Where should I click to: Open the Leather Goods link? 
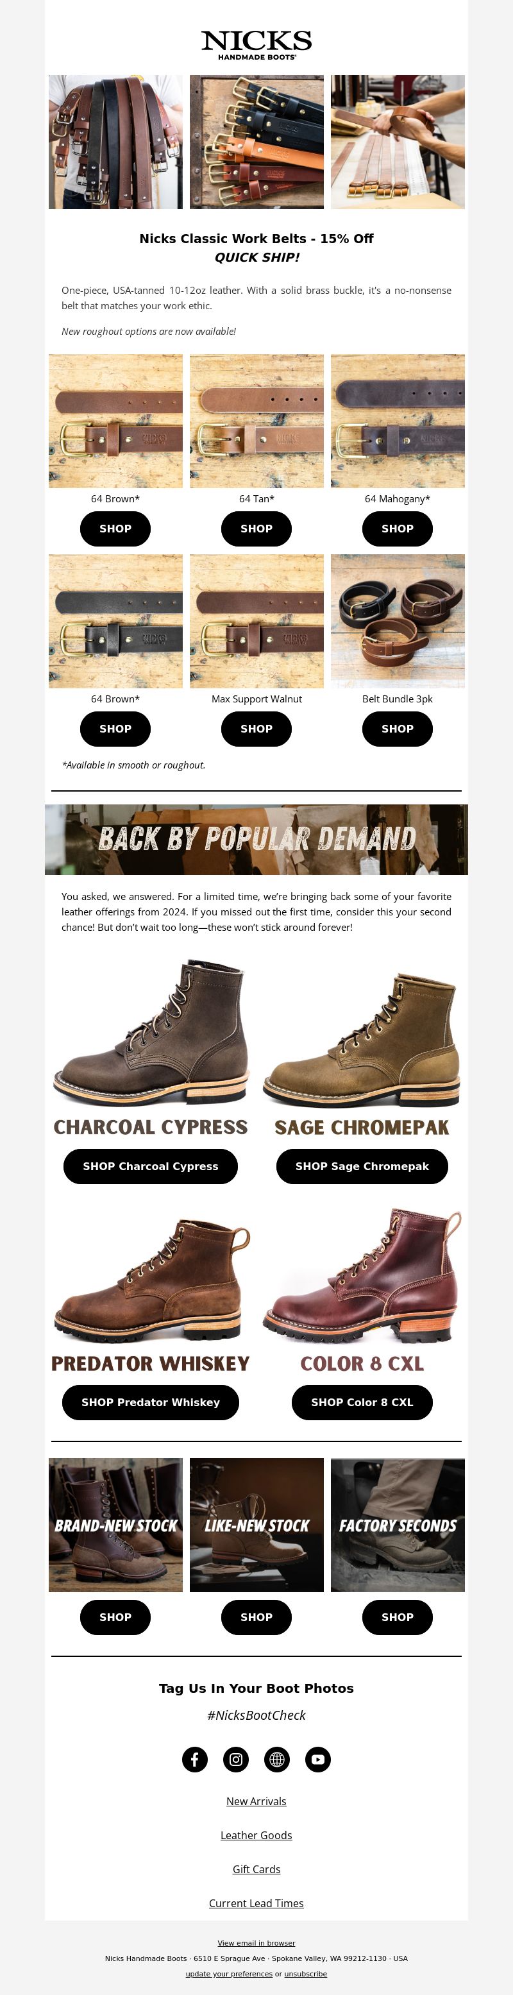pos(256,1835)
